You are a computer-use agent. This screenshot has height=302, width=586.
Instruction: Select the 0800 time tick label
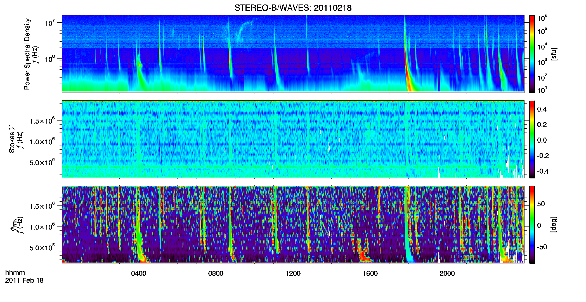[216, 273]
